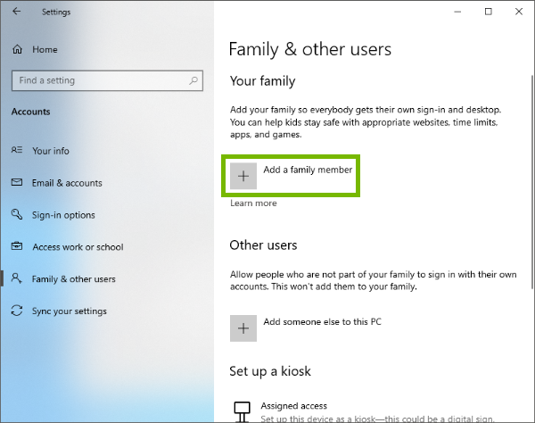Click the Family & other users page title
Screen dimensions: 535x423
point(309,49)
